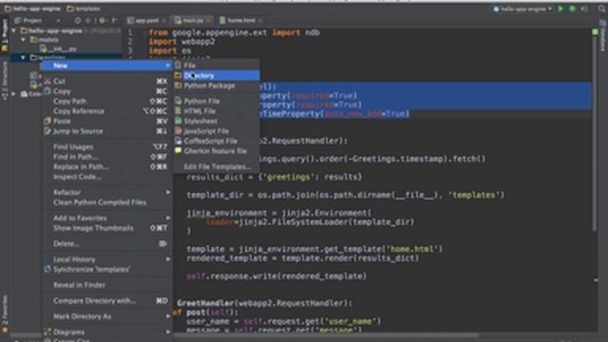Click the green inspection status indicator
The height and width of the screenshot is (342, 608).
coord(595,31)
